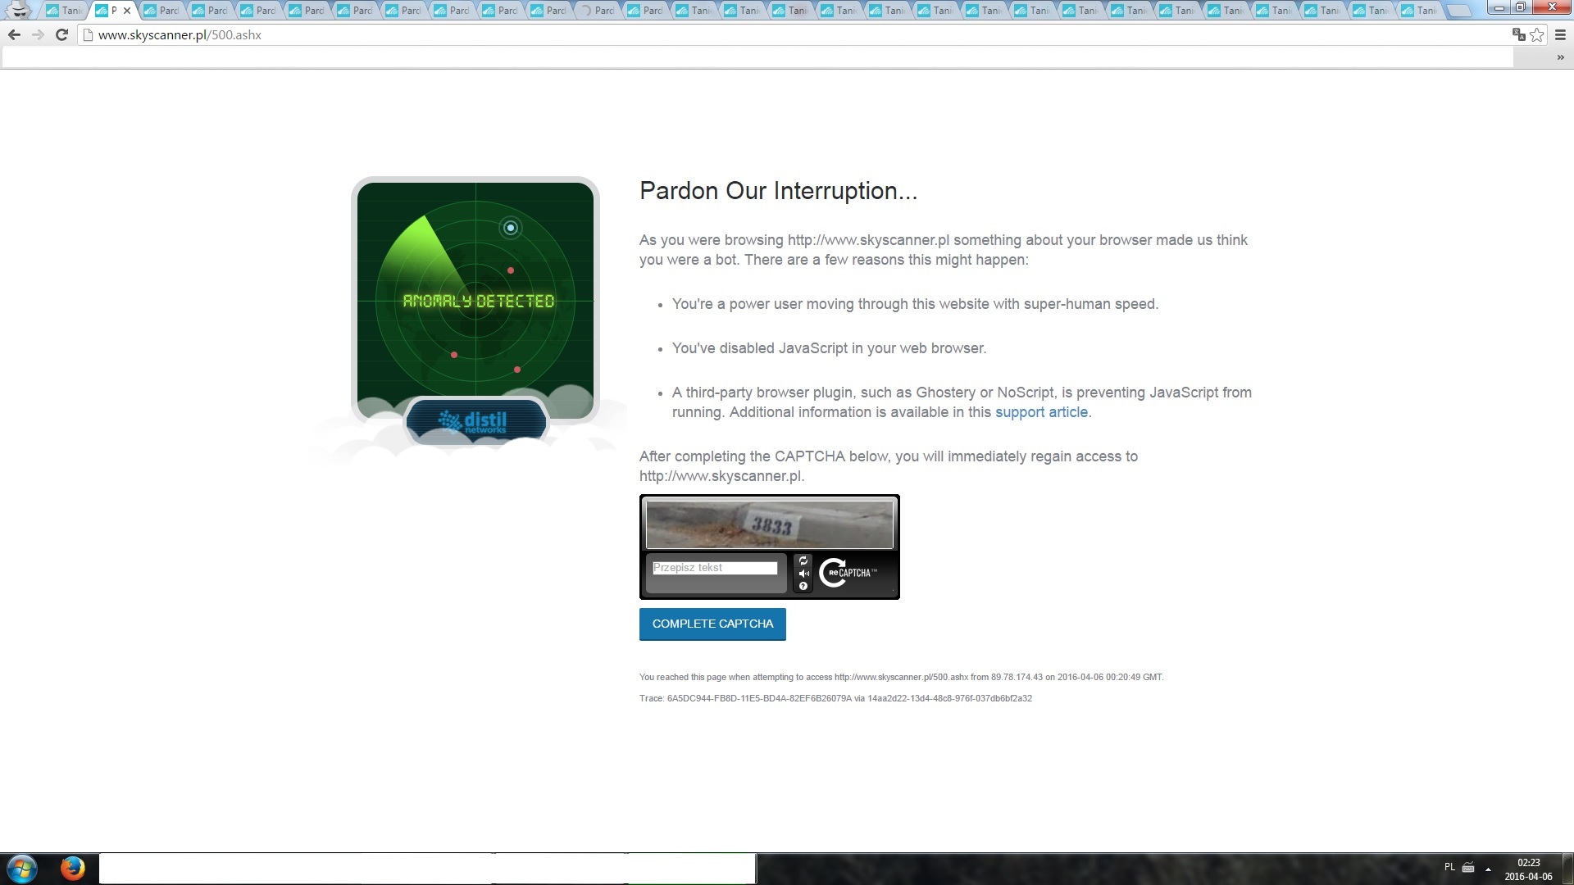
Task: Expand the bookmarks bar overflow chevron
Action: (1560, 57)
